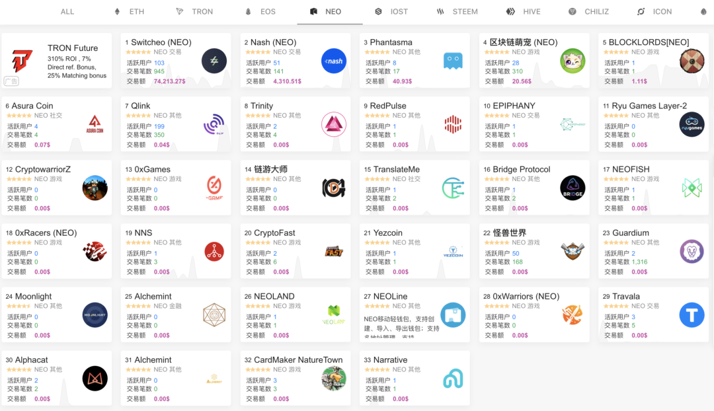Click the NEOLAND green N logo
This screenshot has height=411, width=714.
[333, 315]
